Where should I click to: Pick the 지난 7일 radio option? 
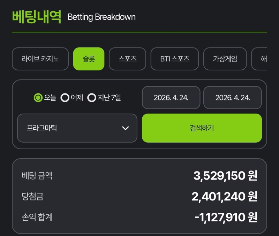tap(92, 98)
